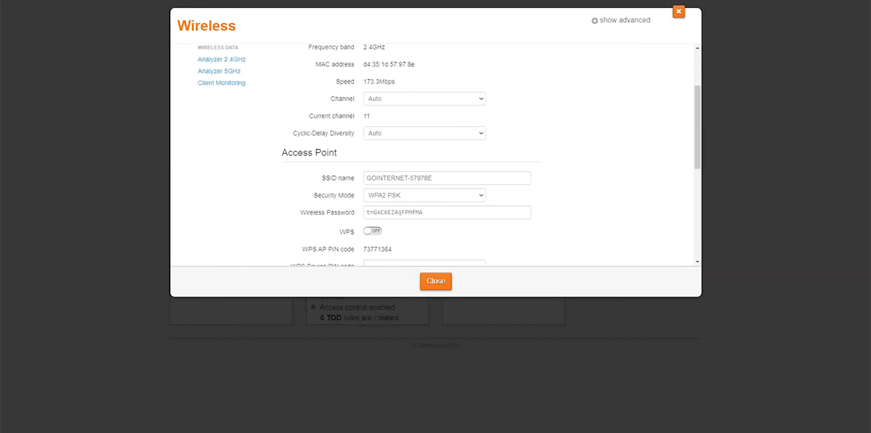The image size is (871, 433).
Task: Click the plus icon beside show advanced
Action: (595, 21)
